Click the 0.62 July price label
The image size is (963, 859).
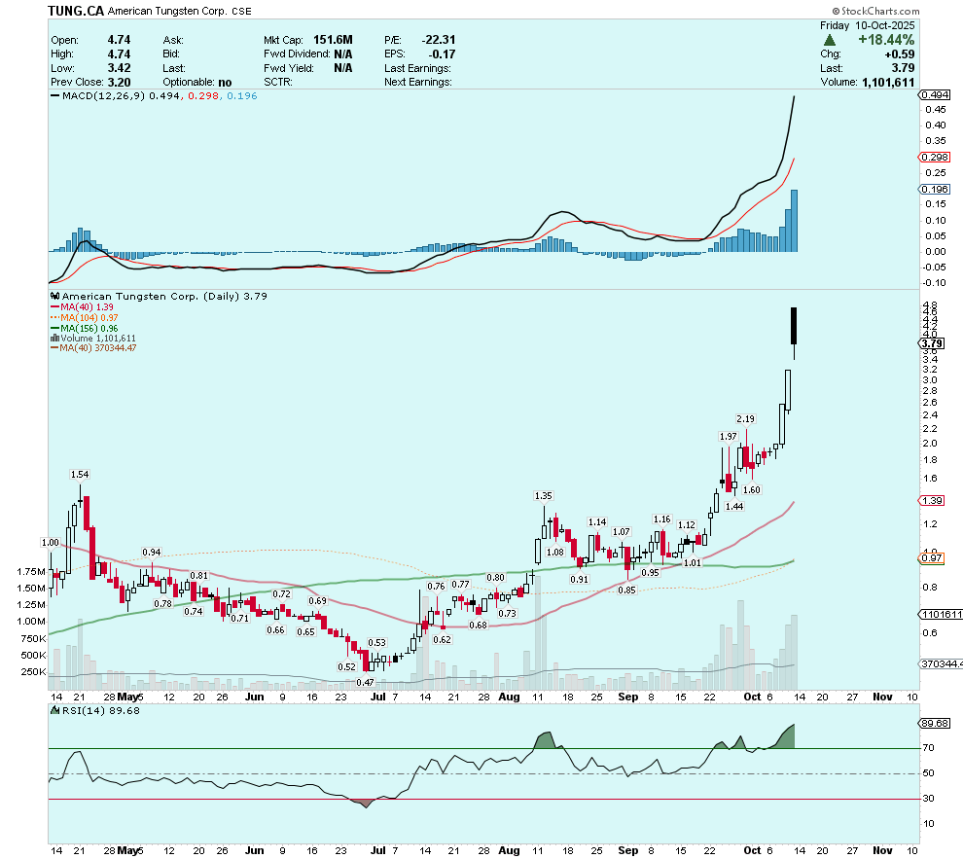tap(443, 639)
